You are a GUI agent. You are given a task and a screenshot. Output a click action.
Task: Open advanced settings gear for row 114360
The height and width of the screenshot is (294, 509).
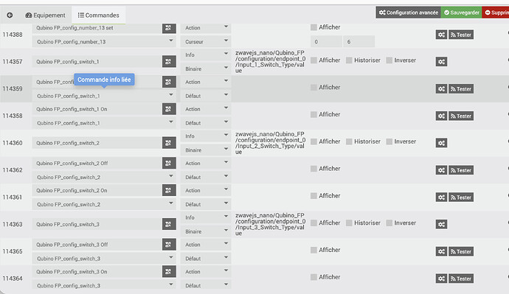click(441, 143)
